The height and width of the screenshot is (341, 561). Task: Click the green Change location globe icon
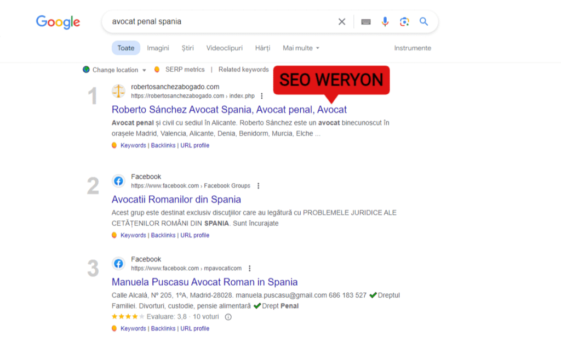(x=86, y=69)
